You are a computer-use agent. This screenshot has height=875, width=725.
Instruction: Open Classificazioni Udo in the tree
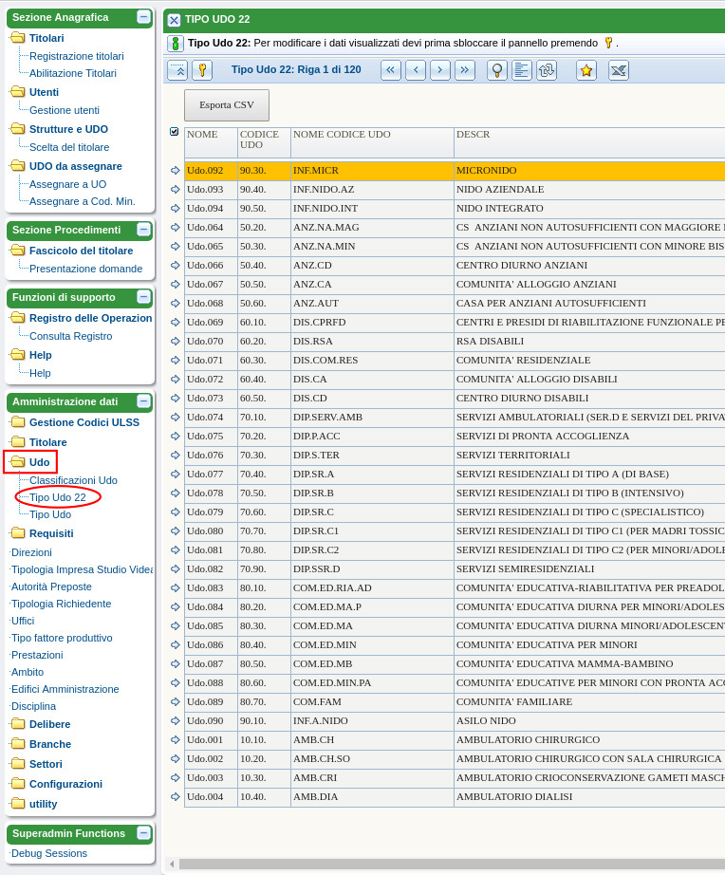[73, 480]
